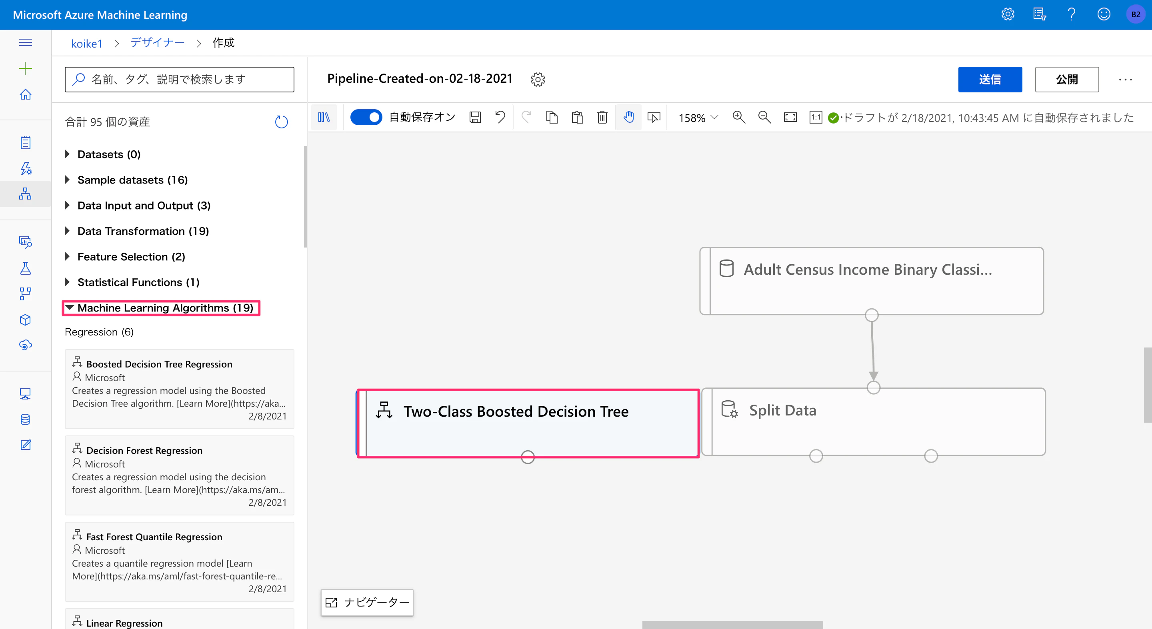Screen dimensions: 1152x629
Task: Zoom out of the canvas
Action: tap(765, 118)
